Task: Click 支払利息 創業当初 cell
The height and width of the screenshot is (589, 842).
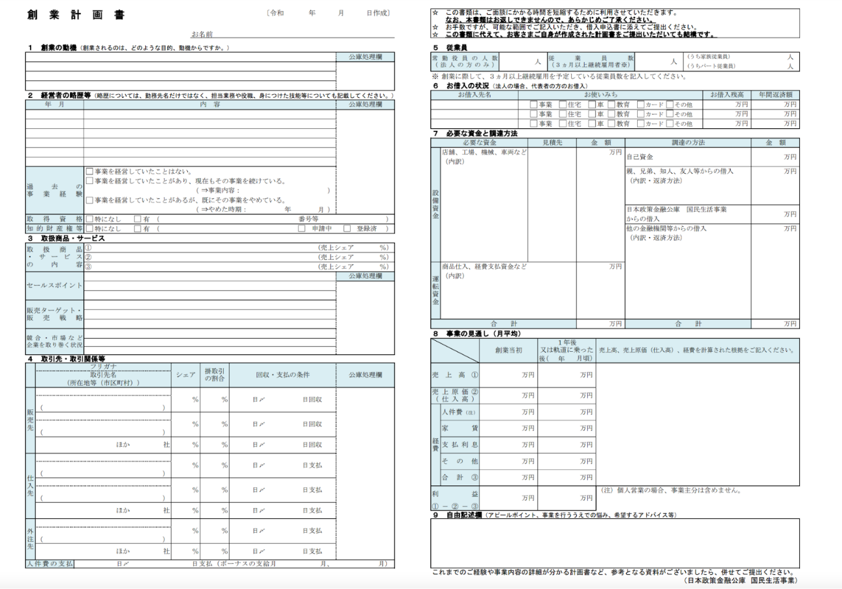Action: tap(509, 445)
